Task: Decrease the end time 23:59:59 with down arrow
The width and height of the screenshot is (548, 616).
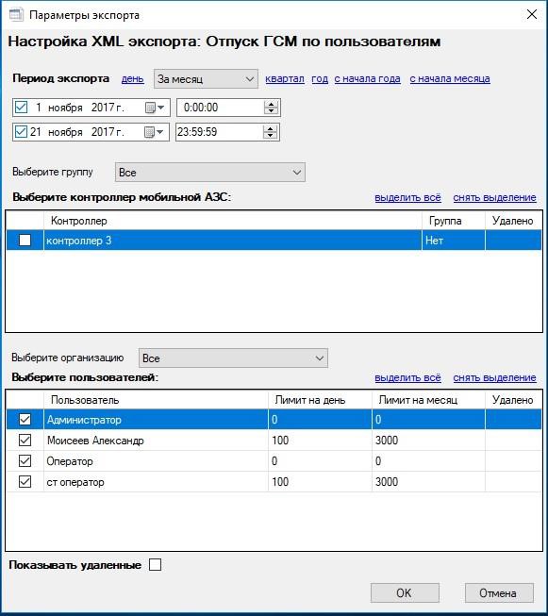Action: [x=270, y=136]
